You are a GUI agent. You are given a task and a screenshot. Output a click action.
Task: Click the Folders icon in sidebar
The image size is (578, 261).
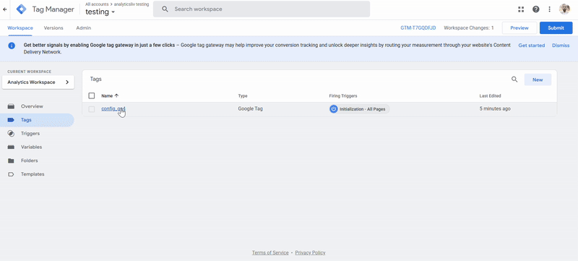11,161
